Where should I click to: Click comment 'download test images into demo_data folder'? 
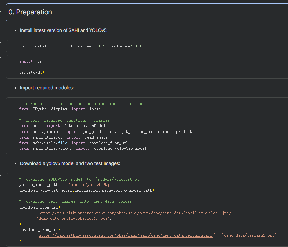coord(75,201)
